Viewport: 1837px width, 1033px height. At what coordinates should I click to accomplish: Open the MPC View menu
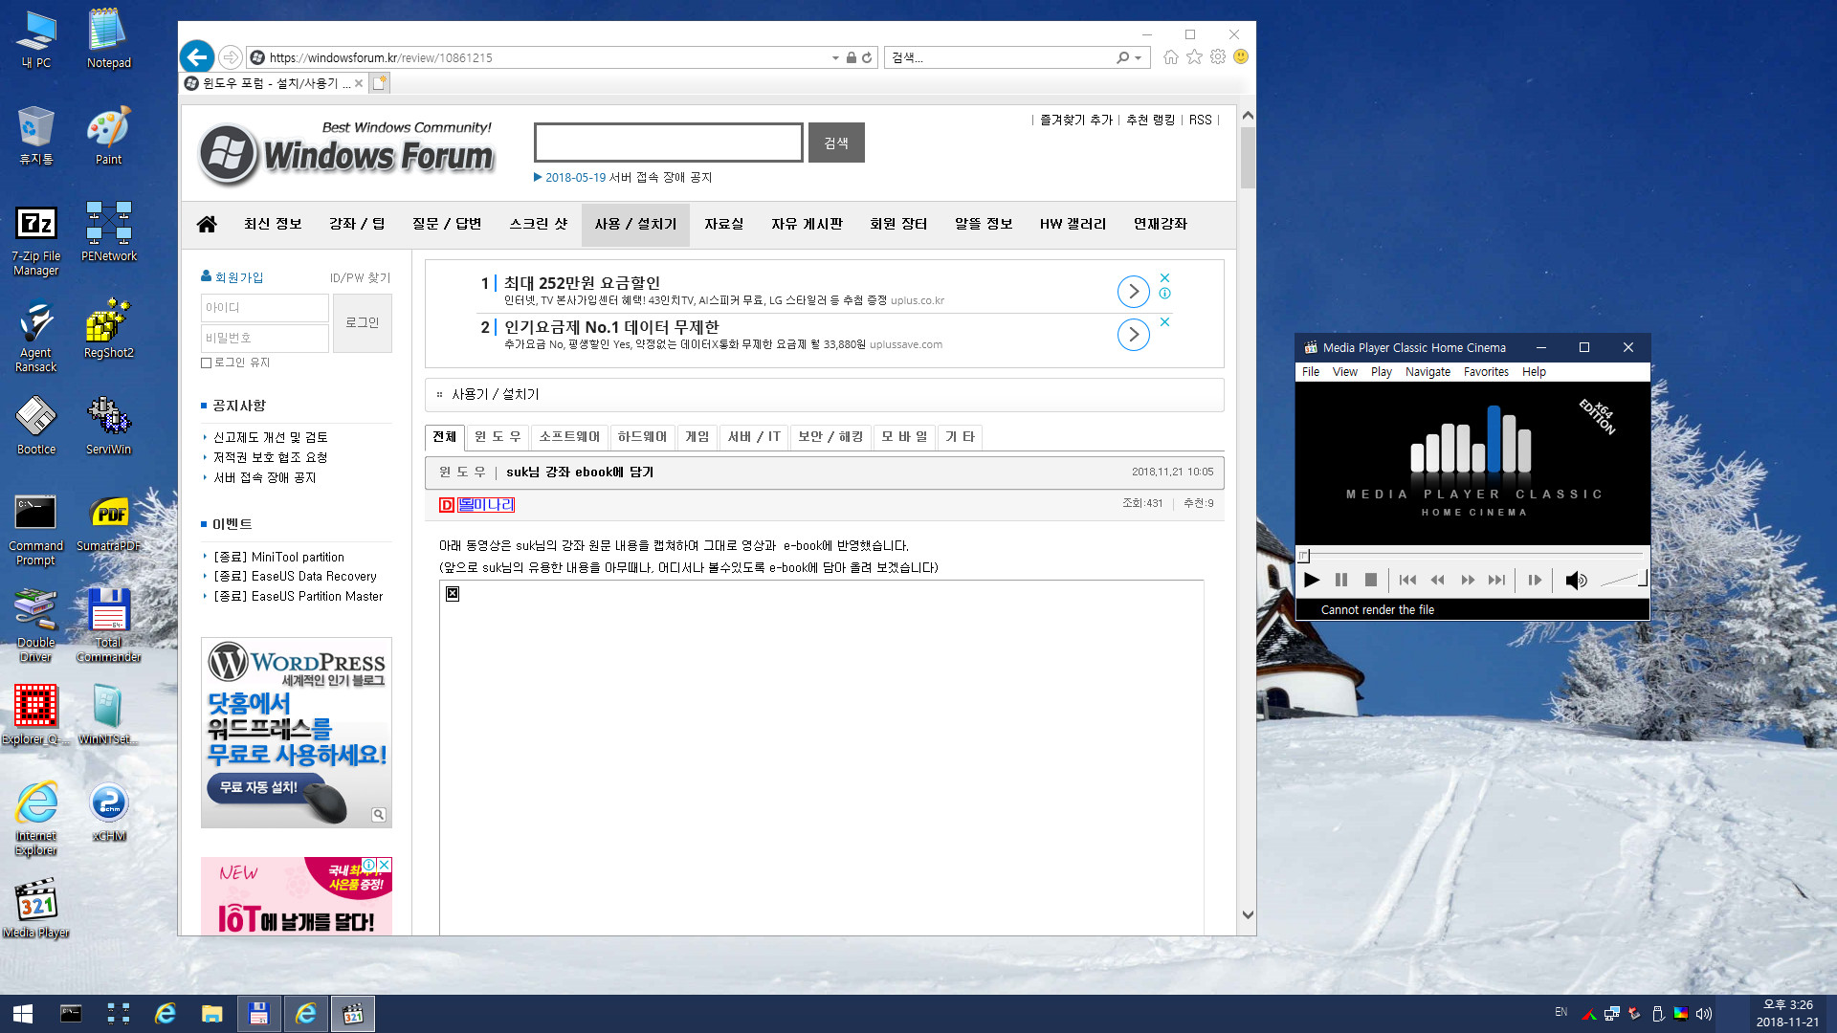1345,372
